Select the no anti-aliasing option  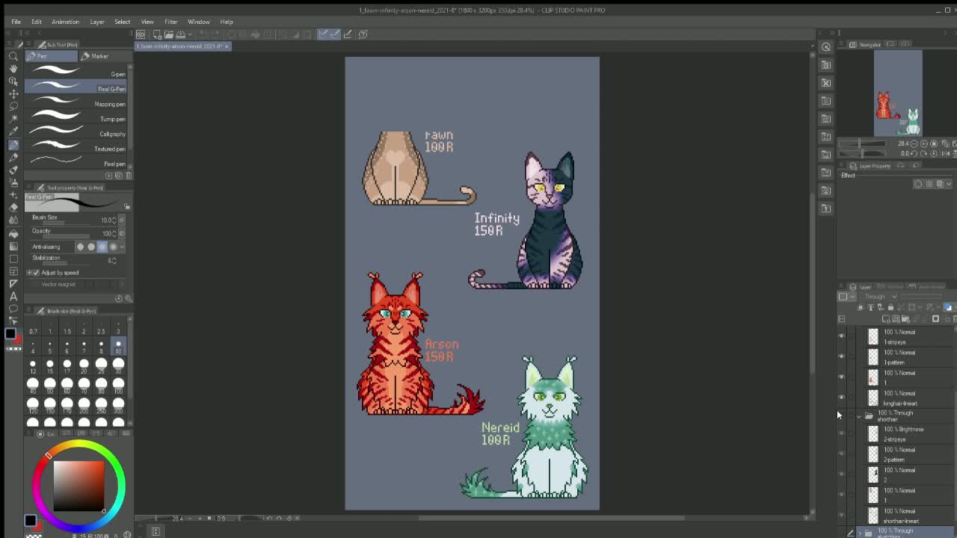[81, 247]
